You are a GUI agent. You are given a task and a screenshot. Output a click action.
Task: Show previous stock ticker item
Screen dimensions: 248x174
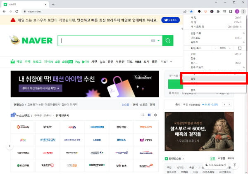[x=224, y=104]
